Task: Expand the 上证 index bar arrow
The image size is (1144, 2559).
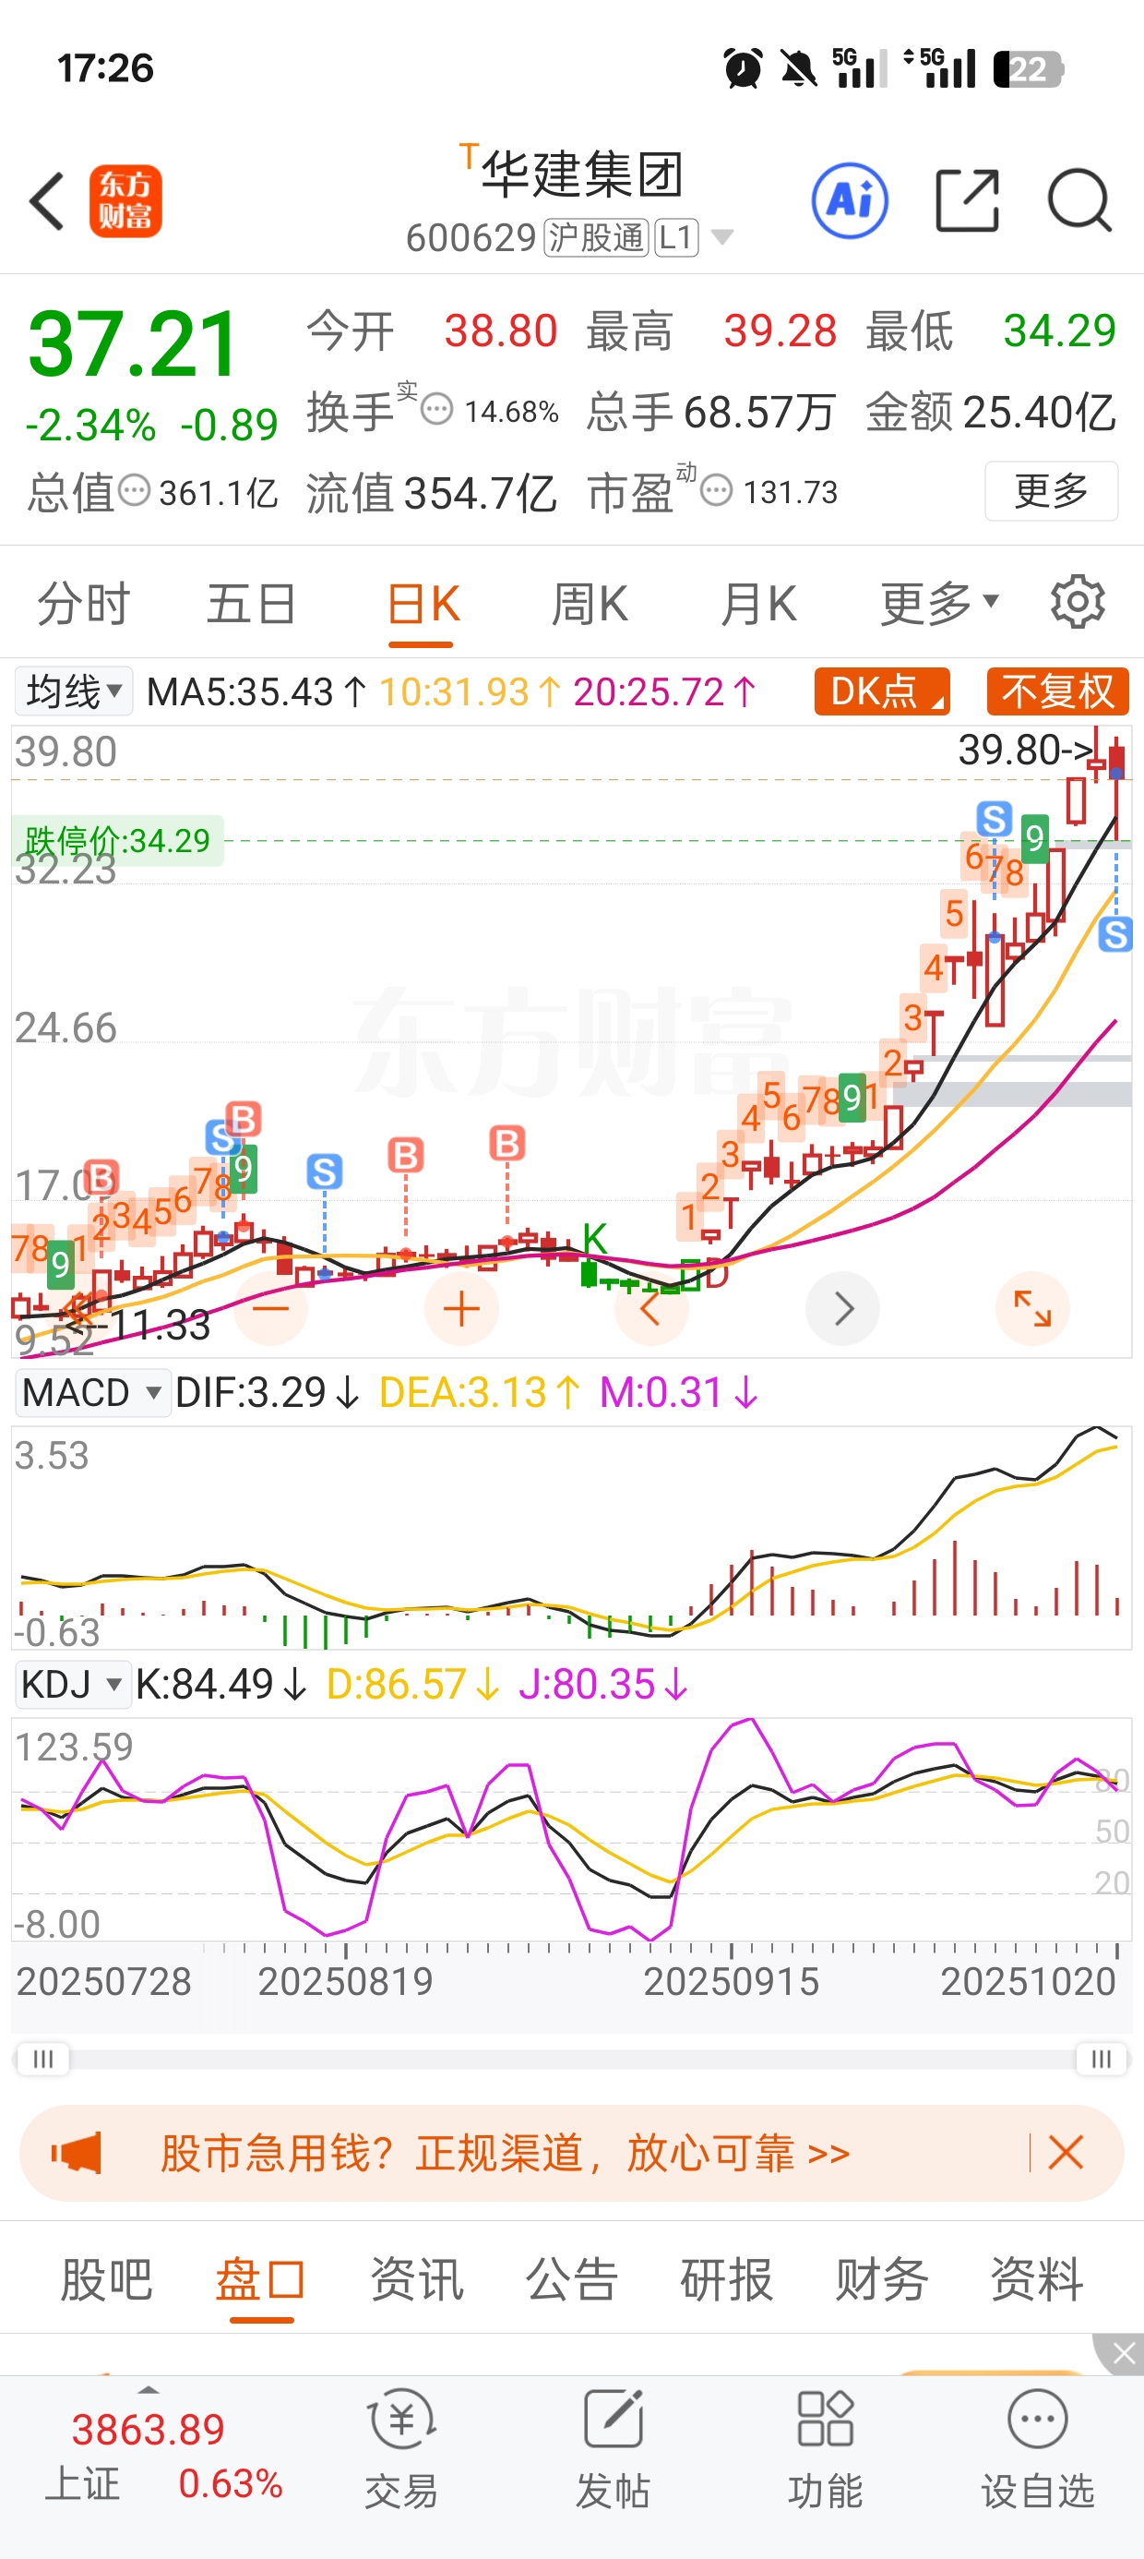Action: [x=149, y=2390]
